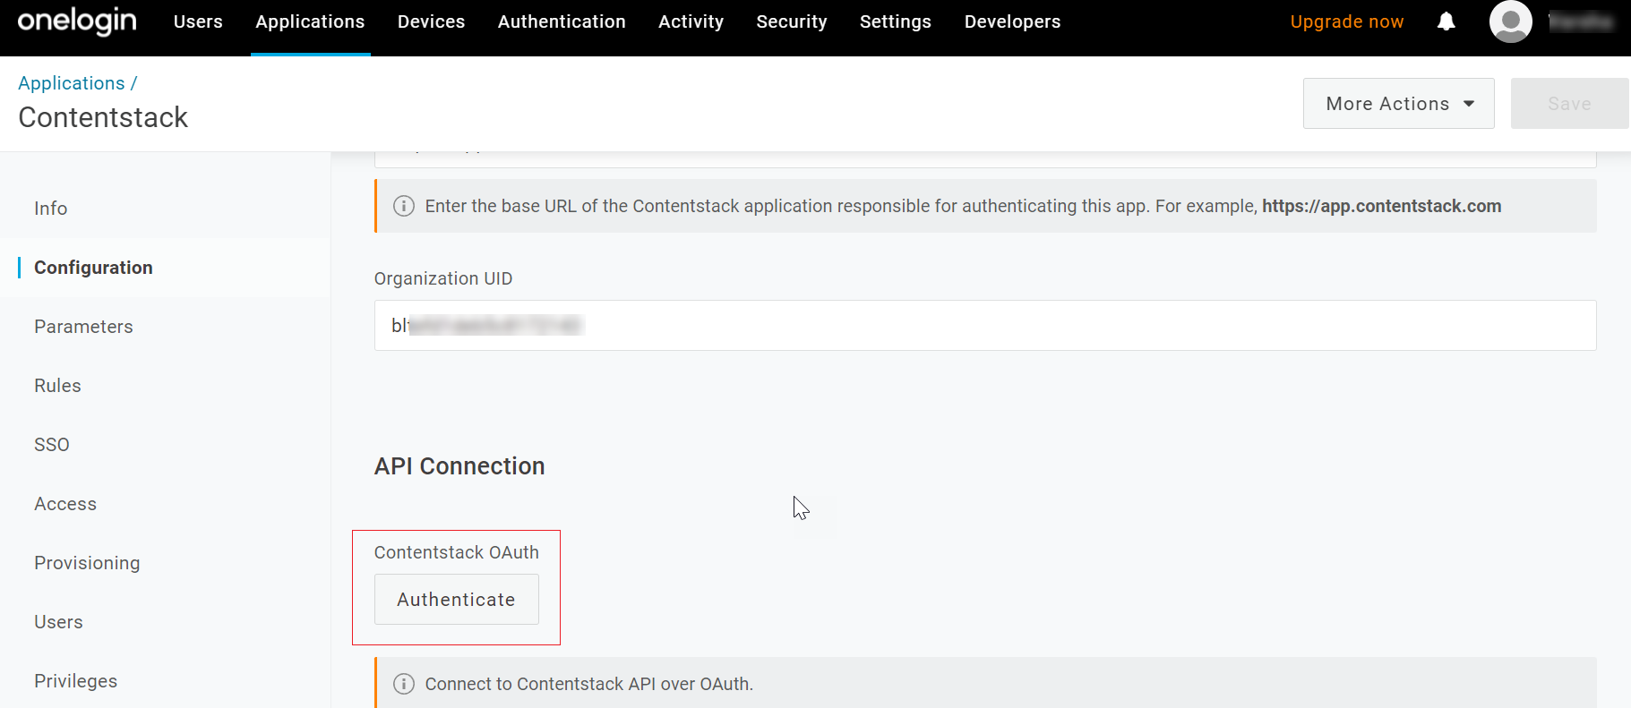
Task: Select the Rules sidebar tab
Action: tap(57, 386)
